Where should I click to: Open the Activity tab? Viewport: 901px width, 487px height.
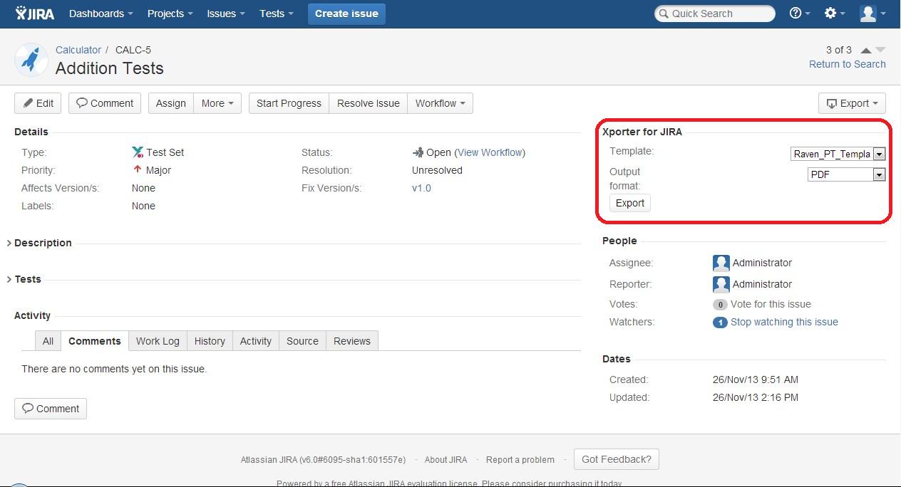pyautogui.click(x=256, y=341)
